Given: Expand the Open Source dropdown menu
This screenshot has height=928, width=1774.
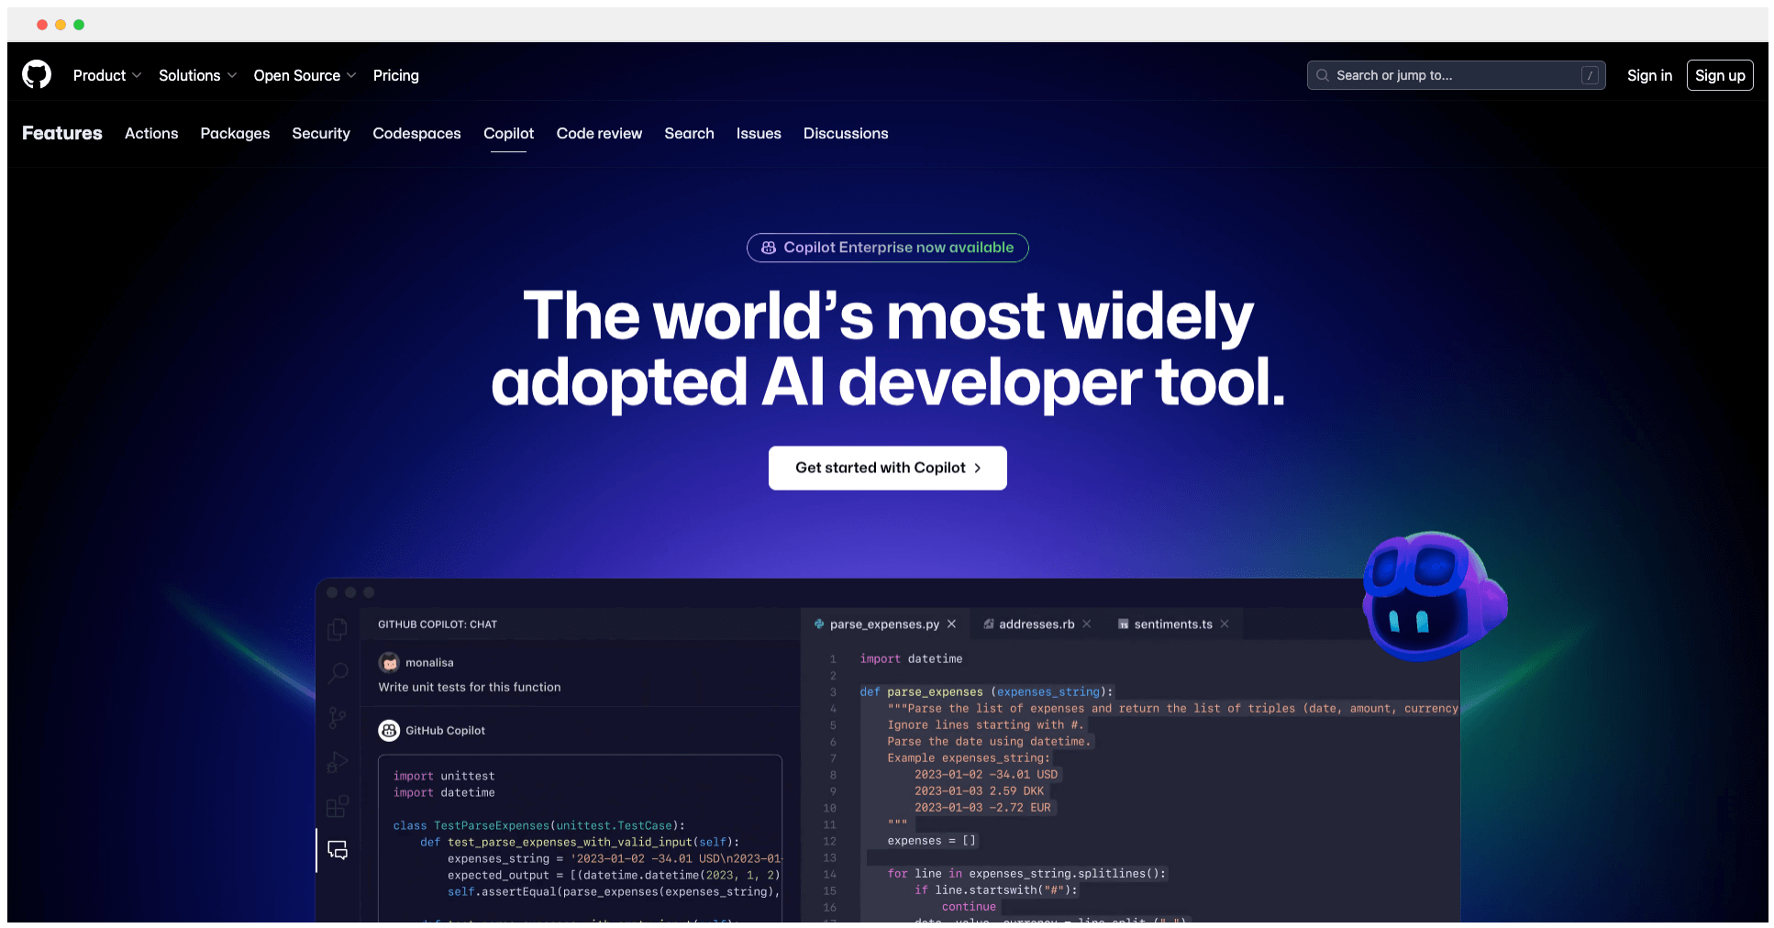Looking at the screenshot, I should pos(304,75).
